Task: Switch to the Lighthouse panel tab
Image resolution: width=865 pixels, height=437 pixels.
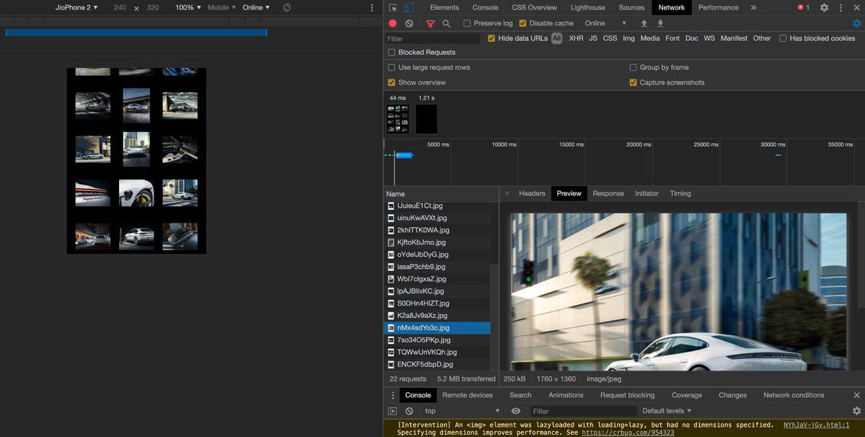Action: coord(587,8)
